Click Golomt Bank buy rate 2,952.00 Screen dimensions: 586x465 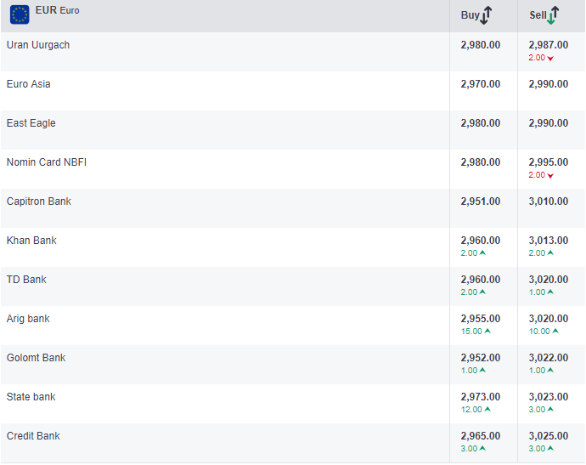pos(480,358)
